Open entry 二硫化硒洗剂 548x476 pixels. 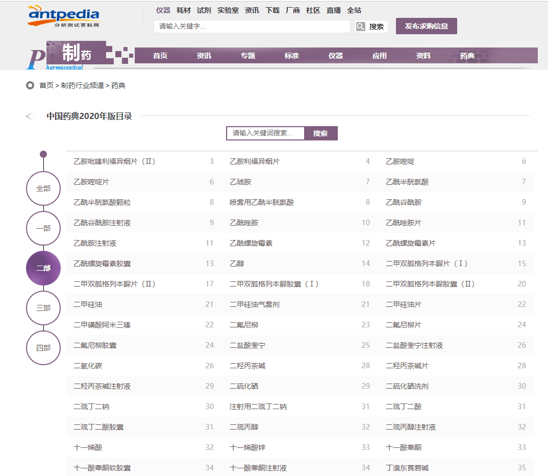407,386
